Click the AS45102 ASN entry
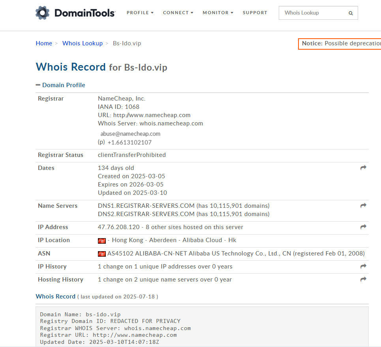 pyautogui.click(x=236, y=253)
